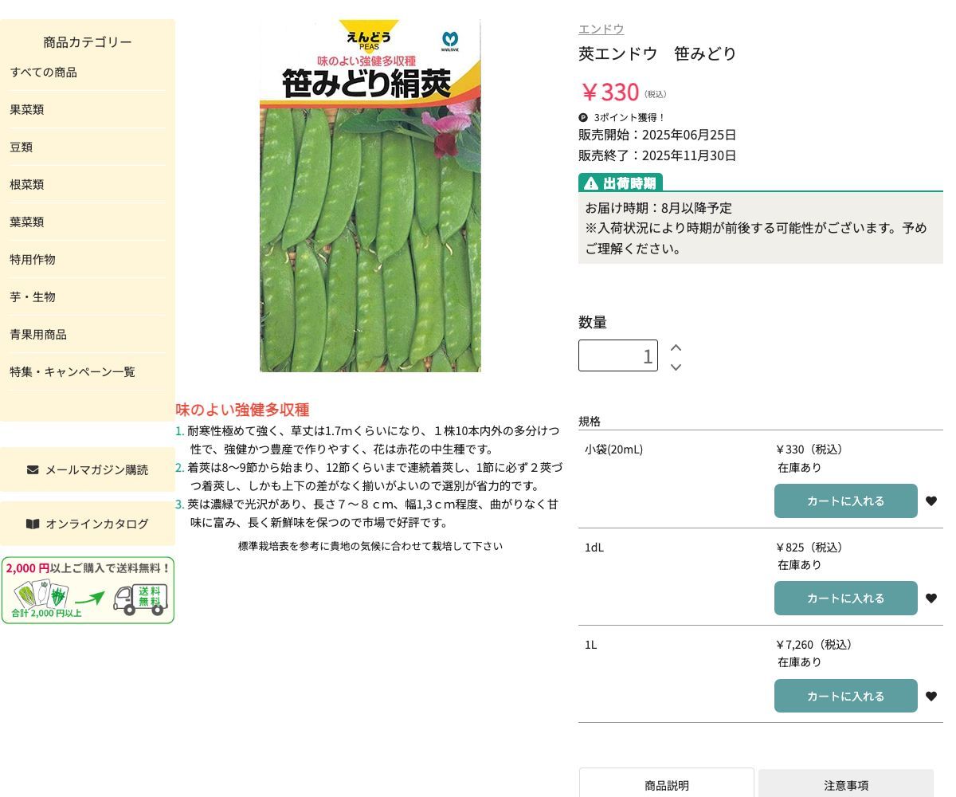Click the 笹みどり絹莢 seed packet image
956x797 pixels.
370,196
